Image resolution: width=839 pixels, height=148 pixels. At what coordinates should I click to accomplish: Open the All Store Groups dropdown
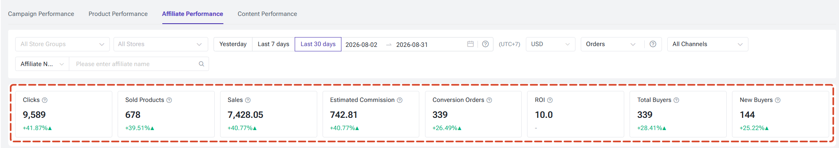(62, 44)
